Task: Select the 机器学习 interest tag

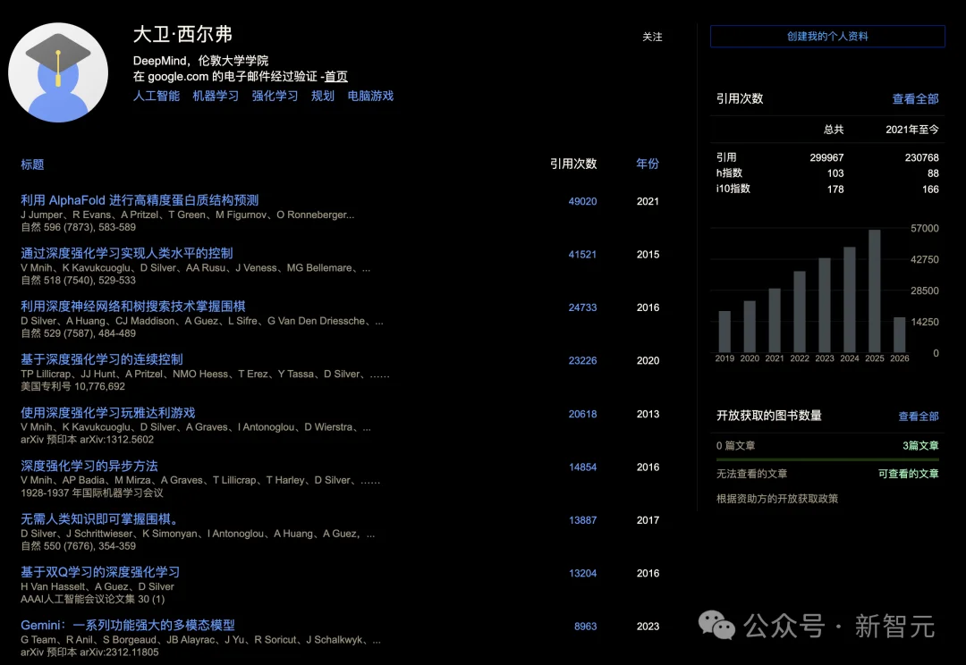Action: click(x=216, y=96)
